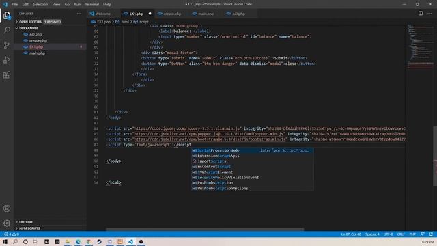Open Steam from the taskbar

point(99,241)
